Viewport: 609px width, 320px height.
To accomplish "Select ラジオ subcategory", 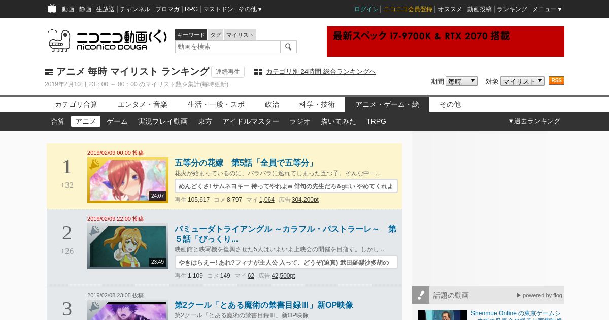I will (x=300, y=121).
